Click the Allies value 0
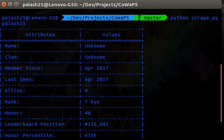The width and height of the screenshot is (224, 140). coord(86,91)
